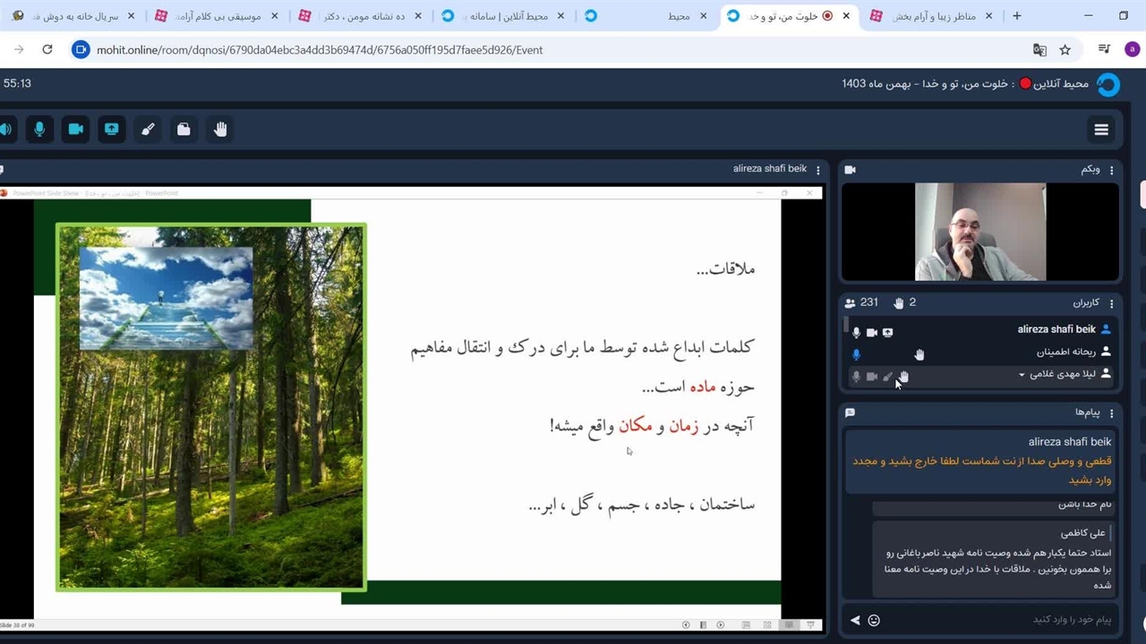This screenshot has width=1146, height=644.
Task: Click the browser translate page icon
Action: (1039, 50)
